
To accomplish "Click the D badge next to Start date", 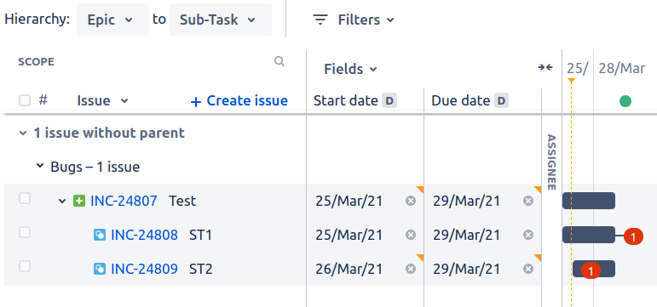I will coord(389,101).
